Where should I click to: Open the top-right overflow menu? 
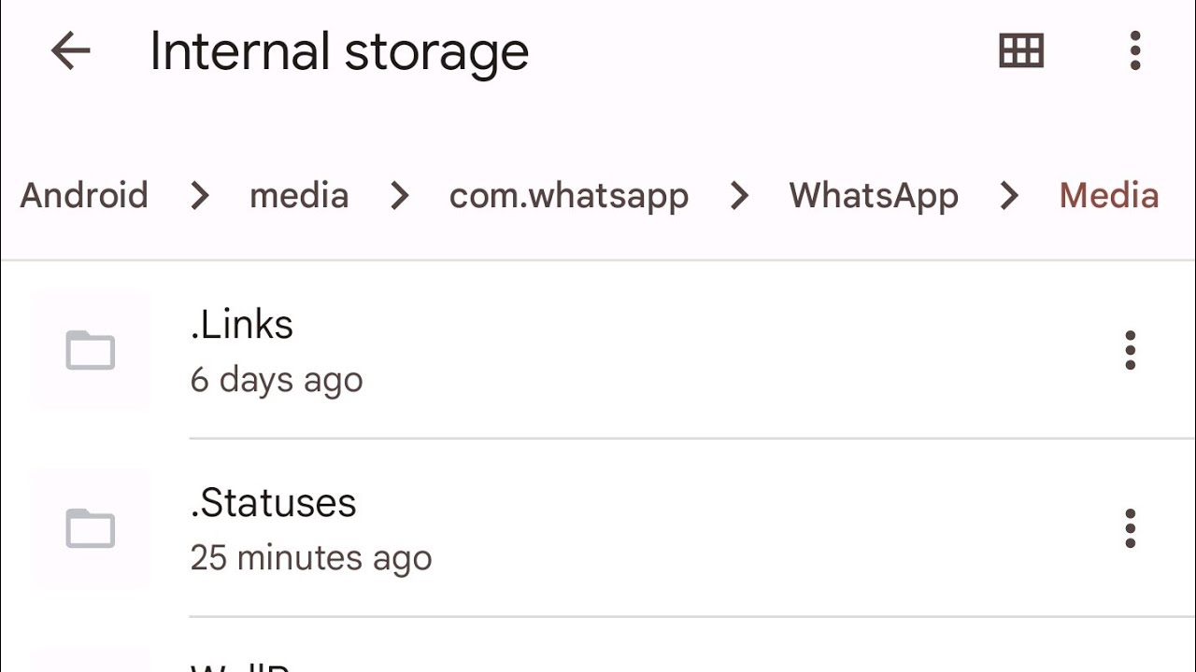1135,51
